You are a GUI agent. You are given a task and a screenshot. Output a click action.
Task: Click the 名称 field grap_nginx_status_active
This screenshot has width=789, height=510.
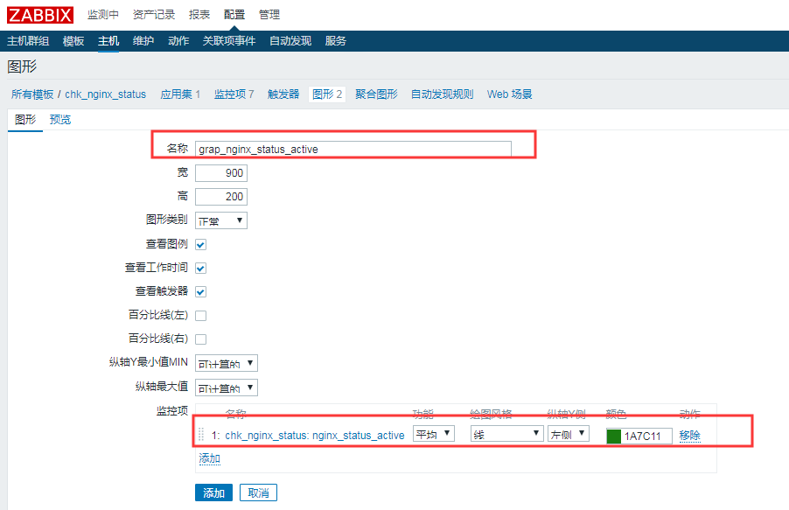point(353,149)
